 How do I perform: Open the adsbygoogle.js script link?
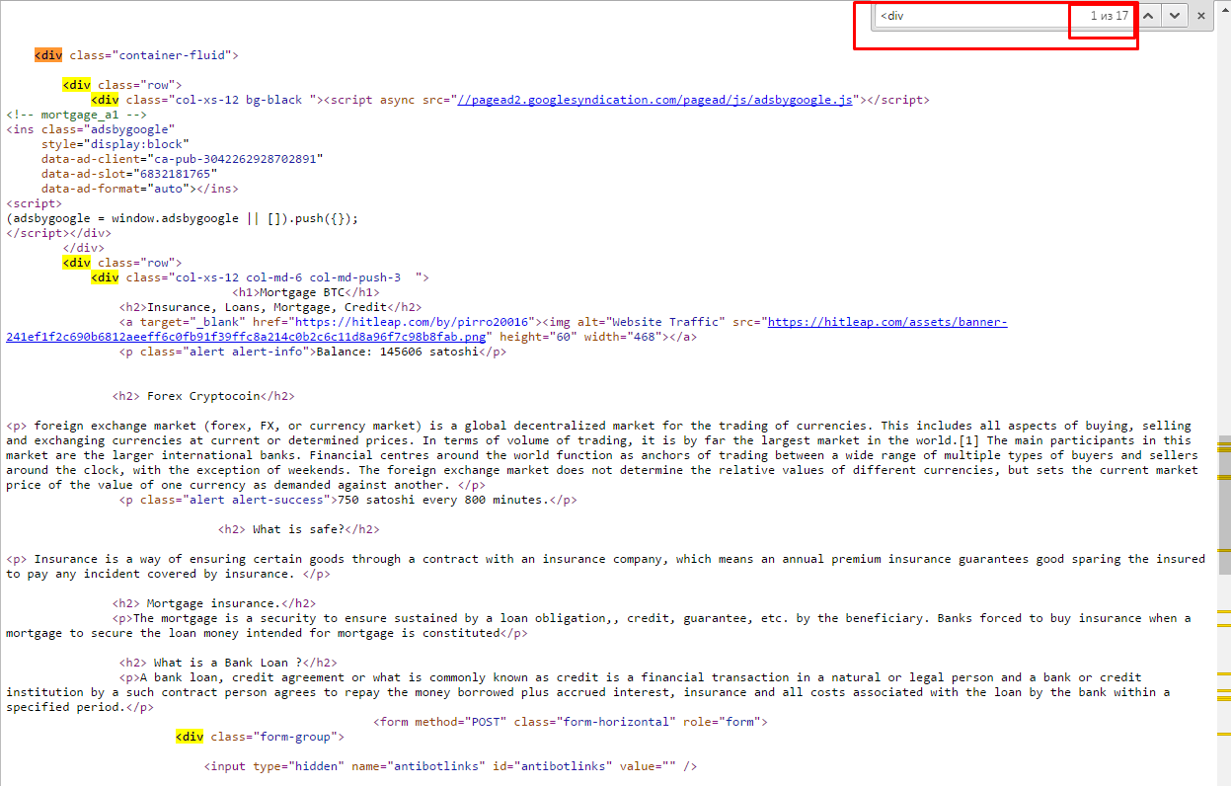tap(654, 100)
